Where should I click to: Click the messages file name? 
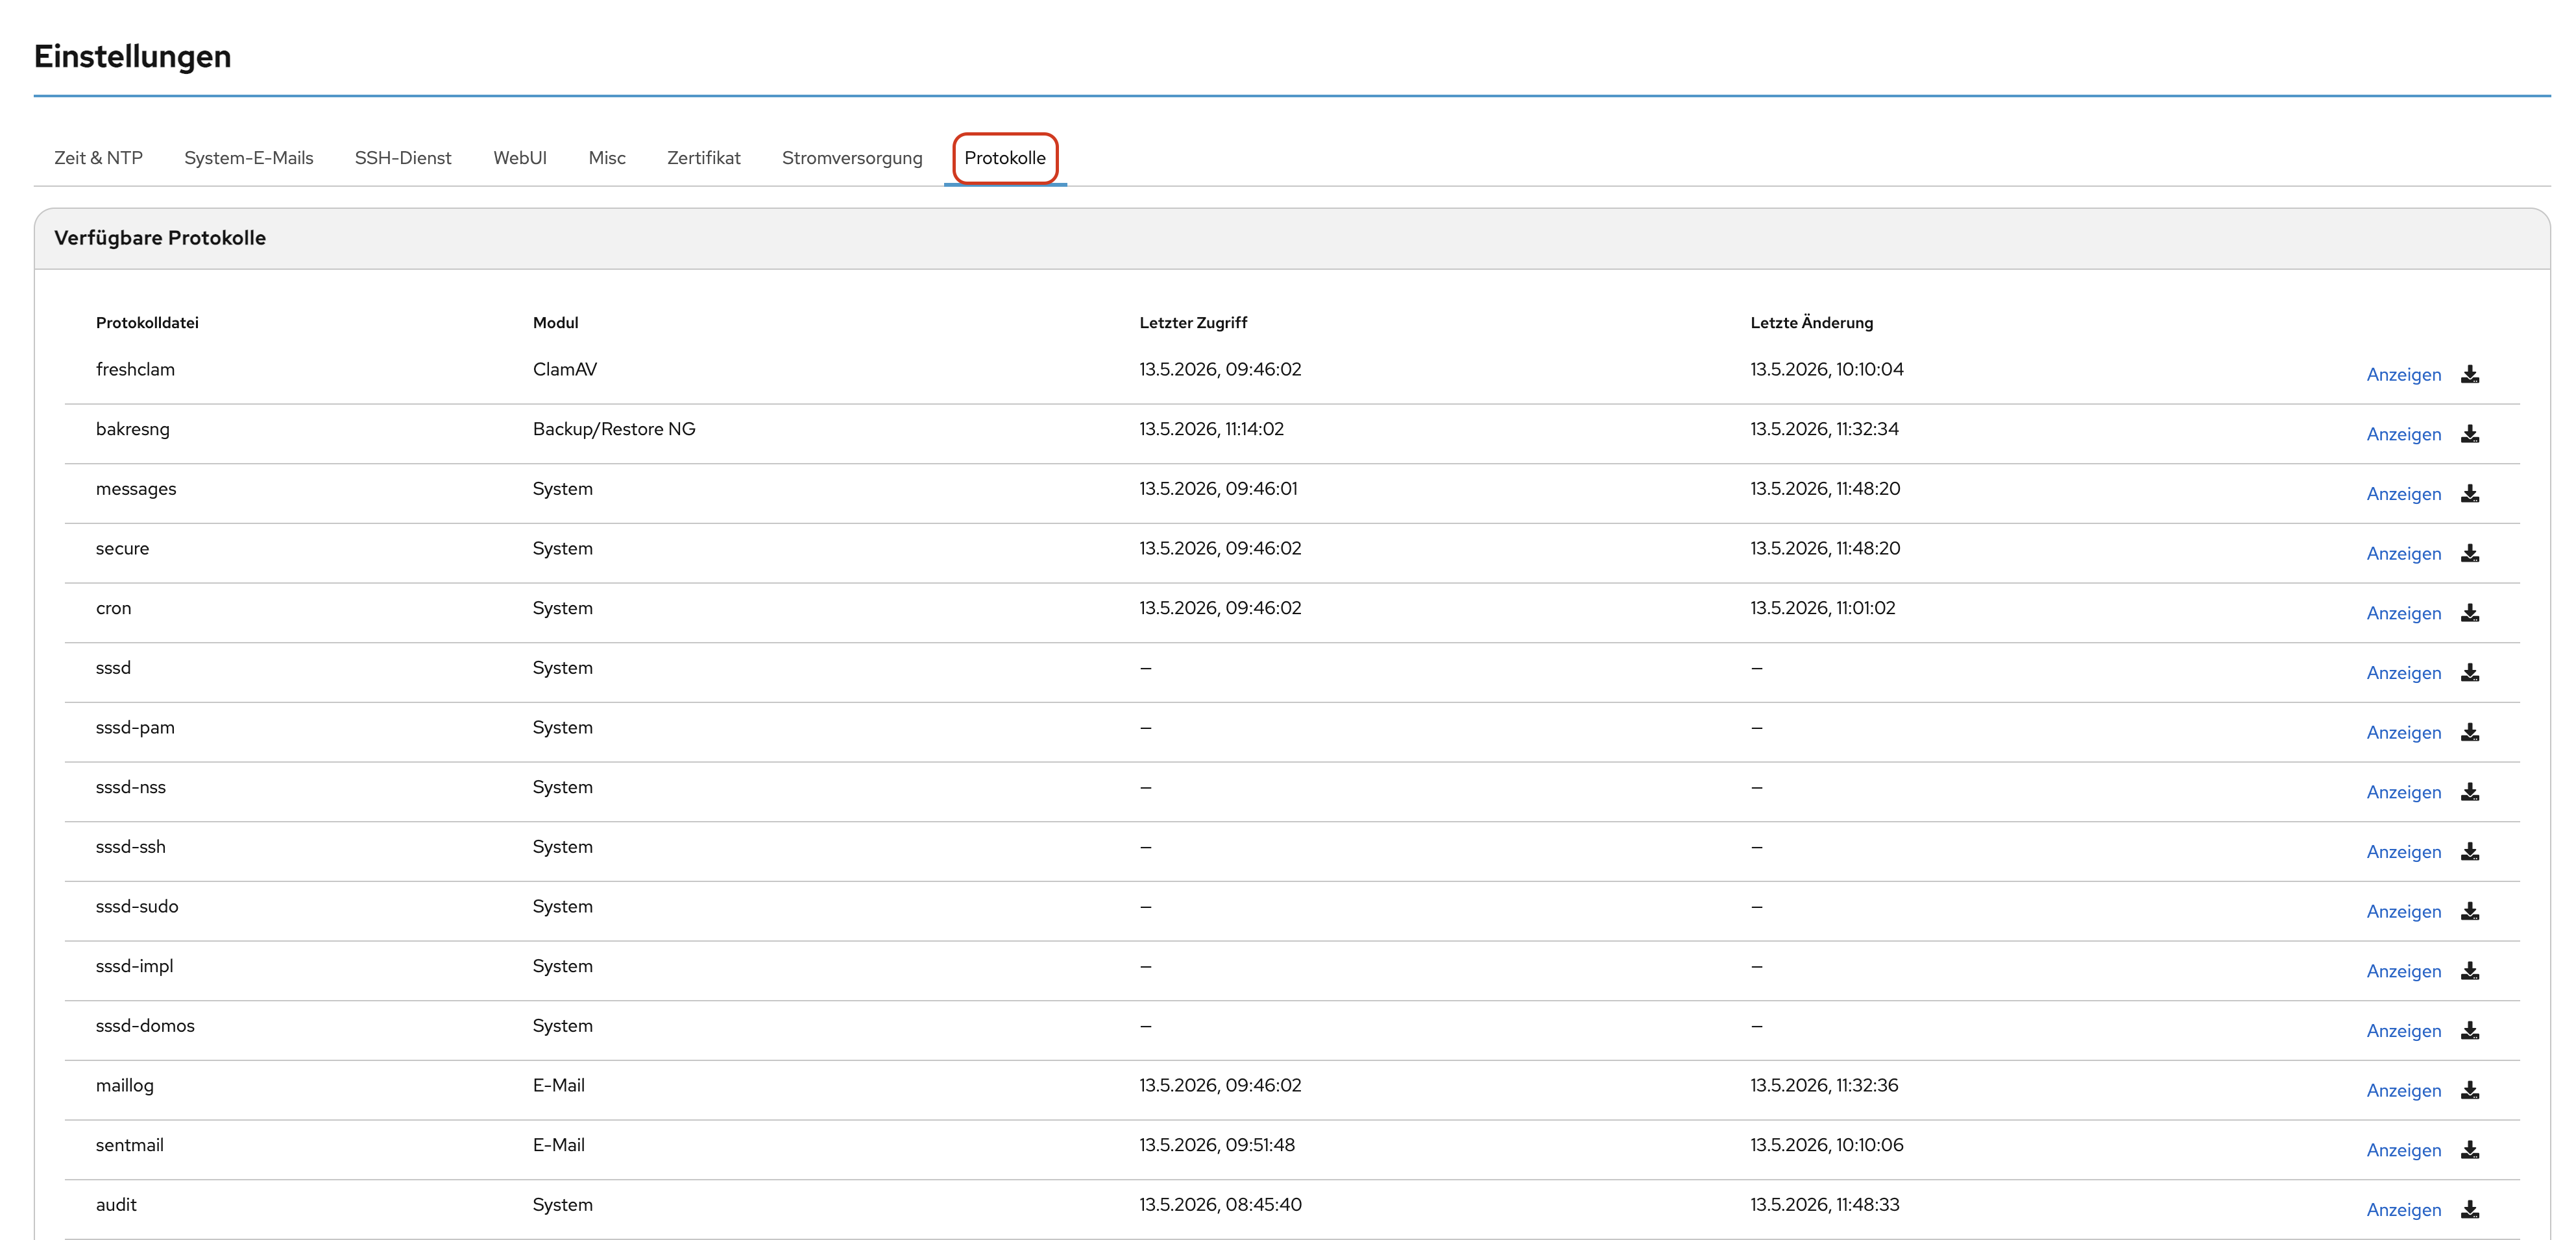[x=136, y=490]
